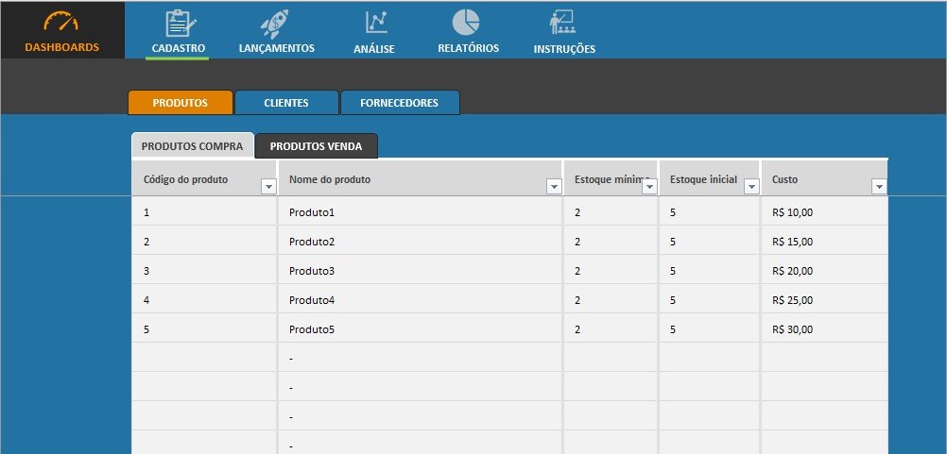Screen dimensions: 947x454
Task: Open the ANÁLISE menu label
Action: pyautogui.click(x=374, y=49)
